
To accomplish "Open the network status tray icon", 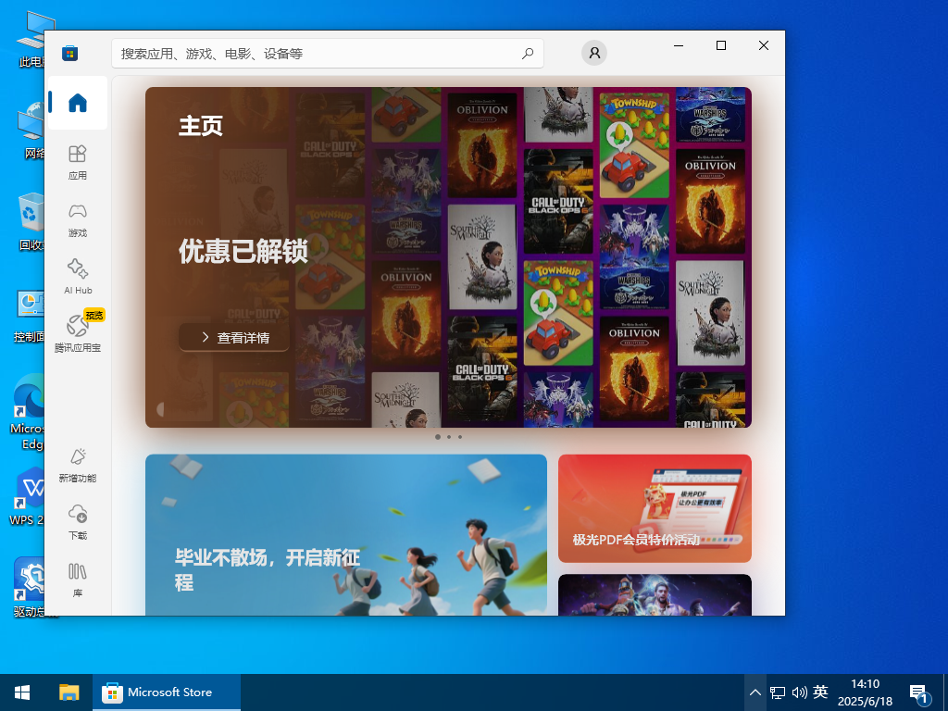I will coord(778,692).
